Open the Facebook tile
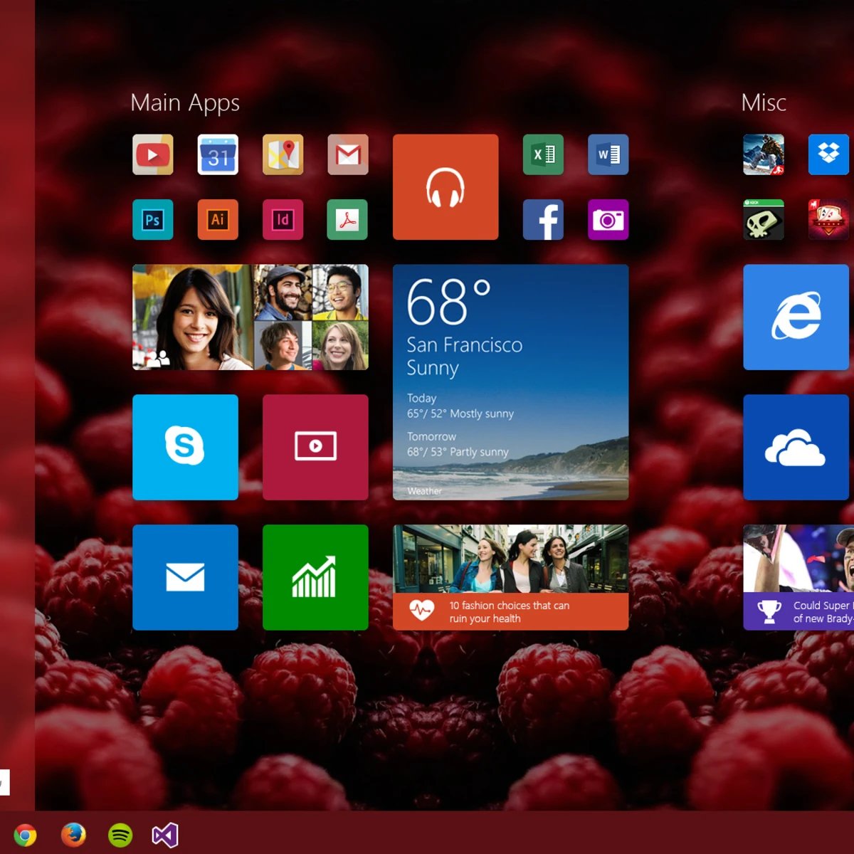This screenshot has width=854, height=854. (x=543, y=220)
